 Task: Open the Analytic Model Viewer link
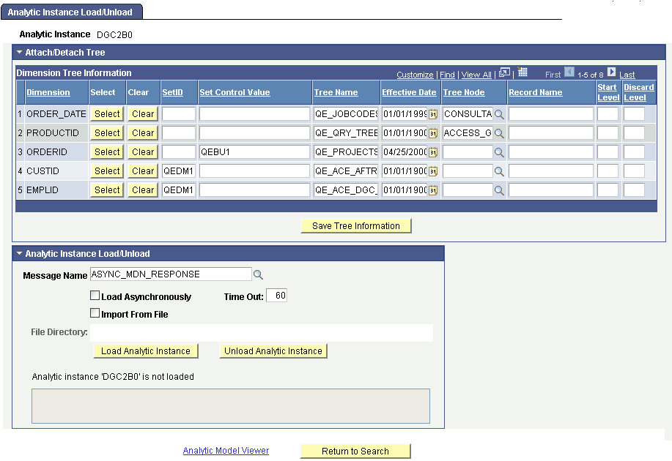coord(226,450)
